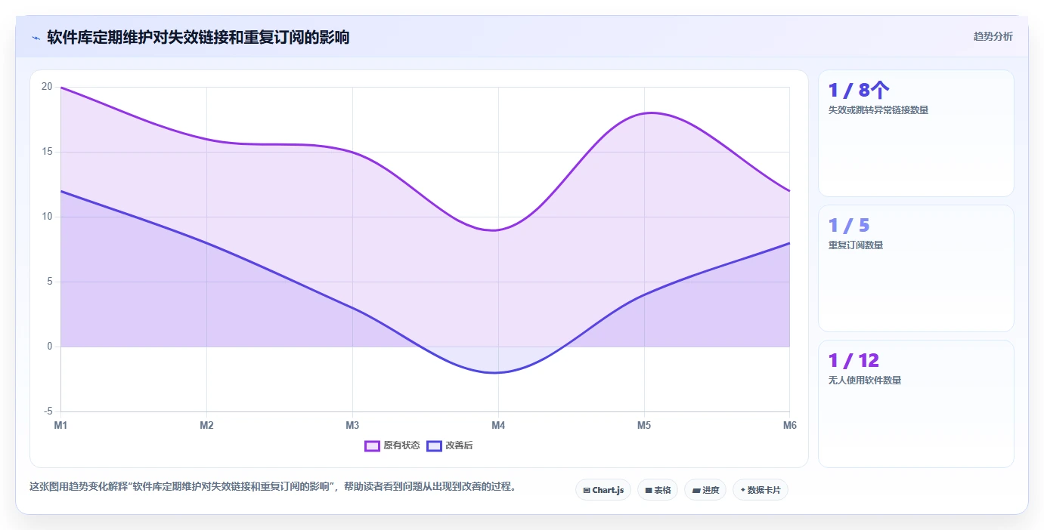This screenshot has width=1044, height=530.
Task: Click the y-axis label 10
Action: click(47, 217)
